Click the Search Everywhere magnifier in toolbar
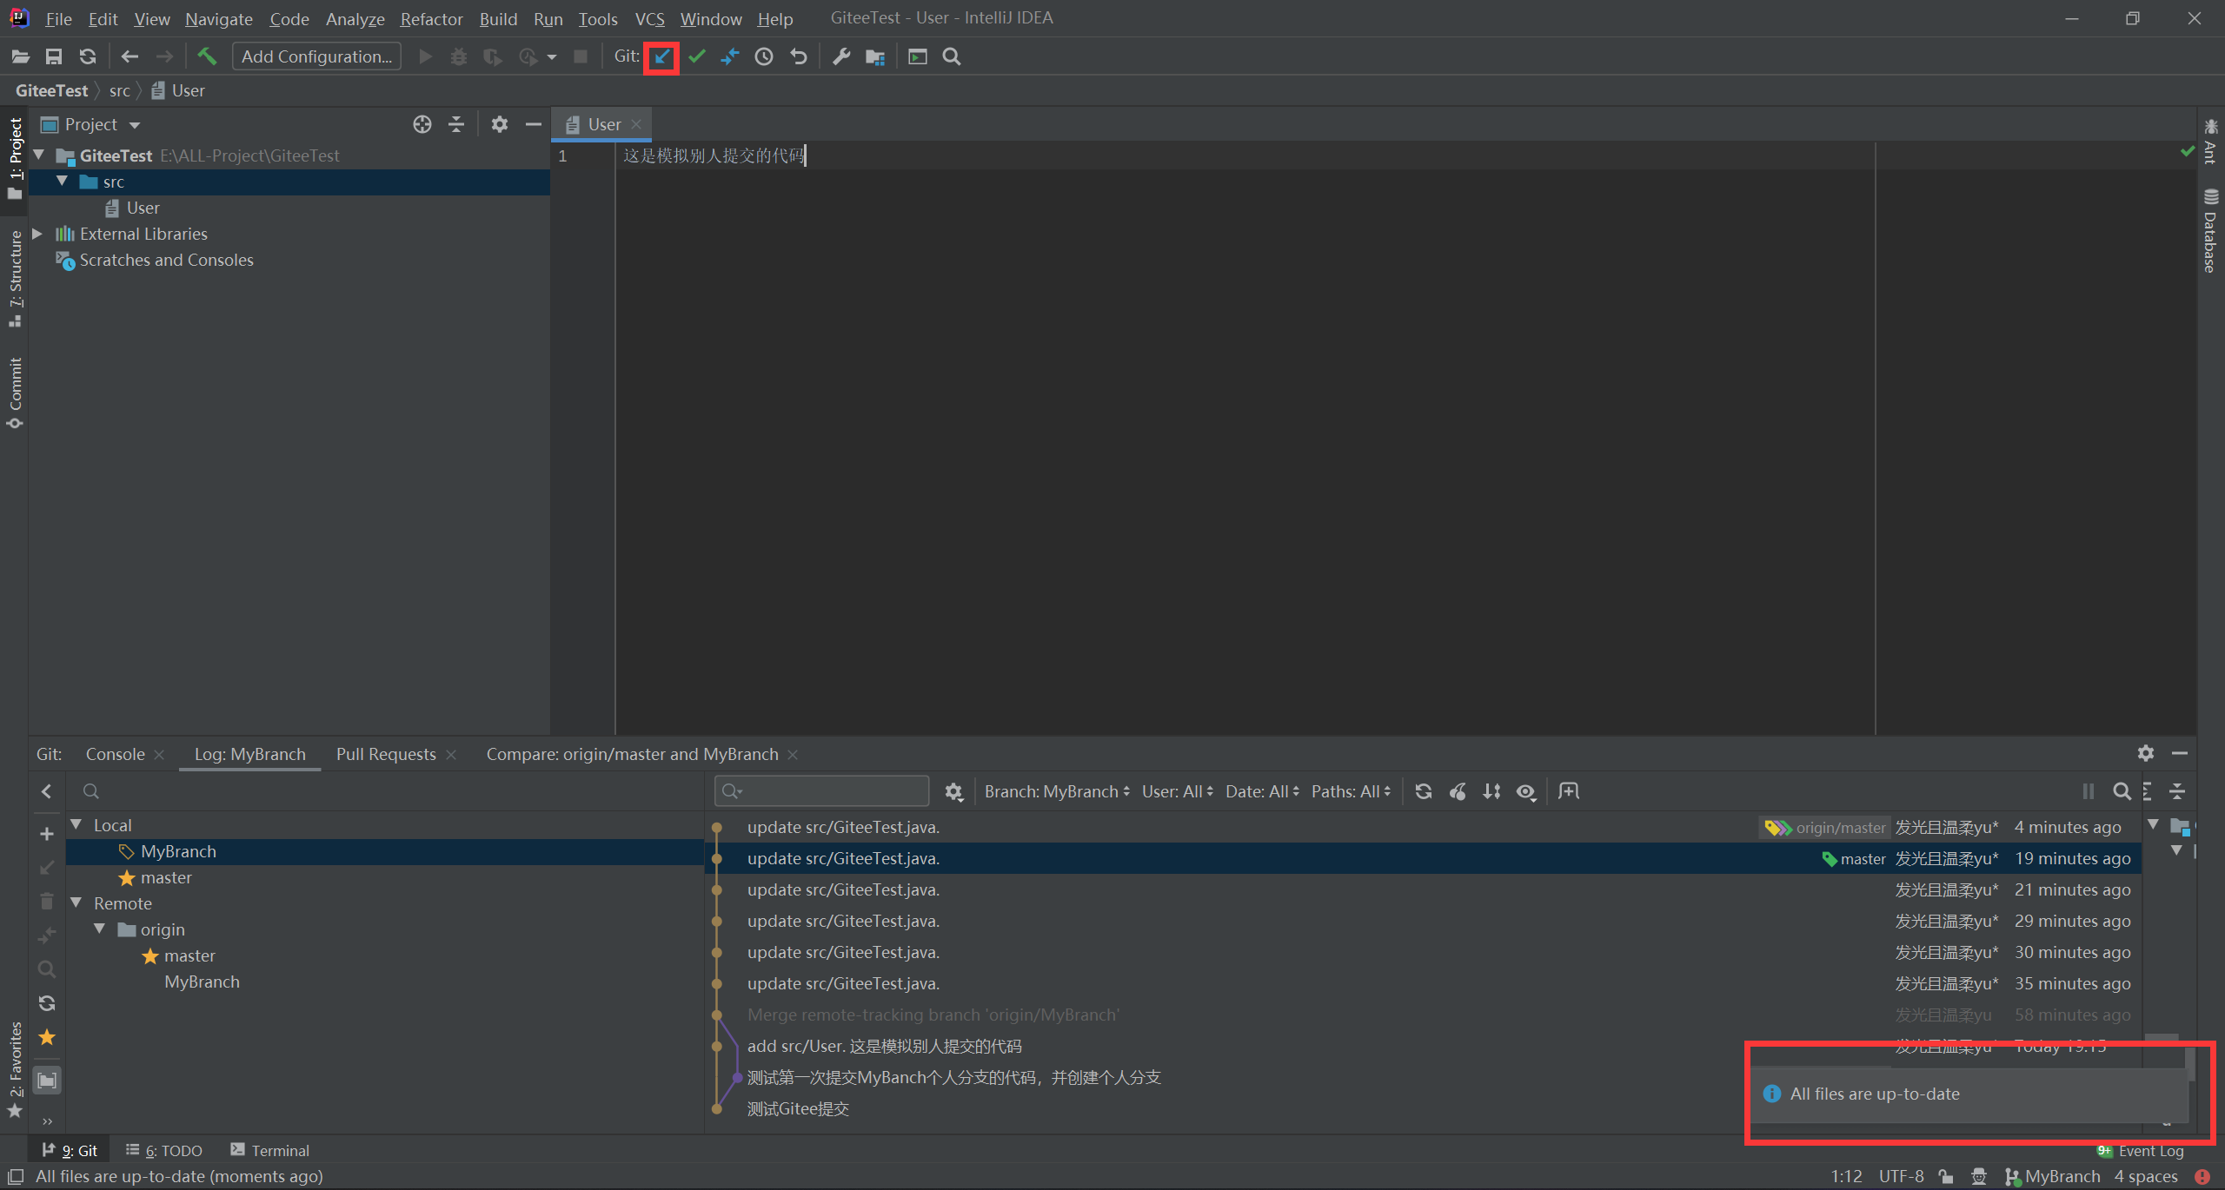The width and height of the screenshot is (2225, 1190). point(952,57)
